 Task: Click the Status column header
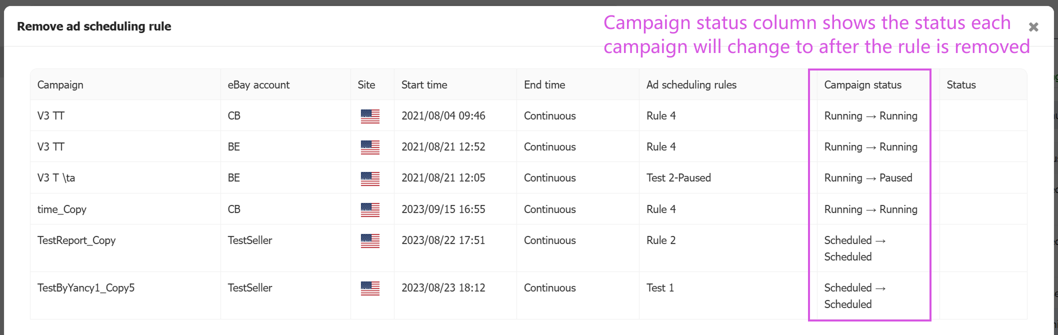(961, 85)
